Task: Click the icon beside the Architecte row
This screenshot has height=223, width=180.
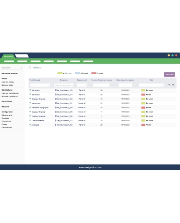Action: [30, 125]
